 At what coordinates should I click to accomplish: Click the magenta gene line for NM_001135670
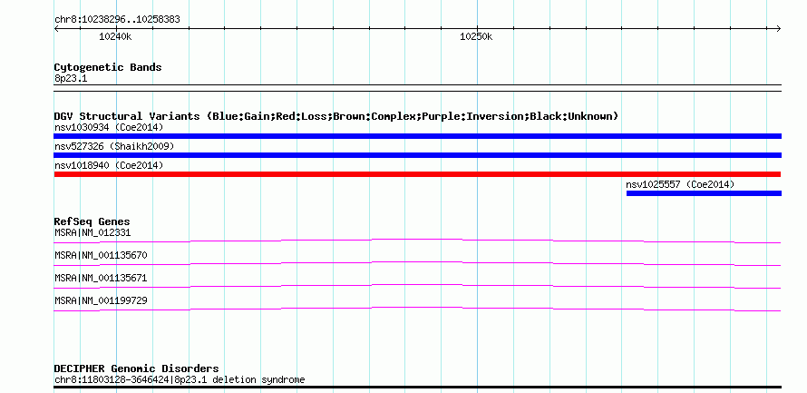click(x=417, y=264)
